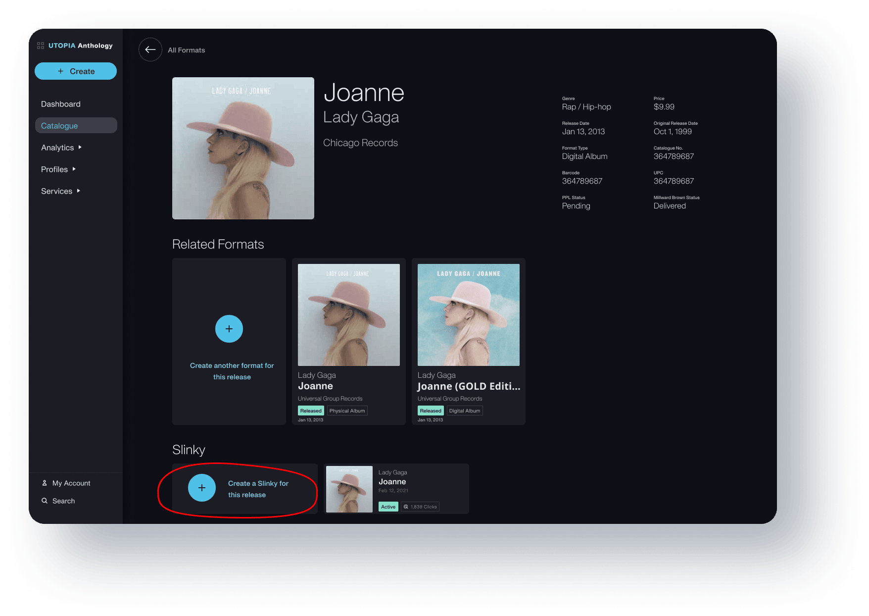The height and width of the screenshot is (616, 869).
Task: Click the Slinky section heading
Action: coord(189,450)
